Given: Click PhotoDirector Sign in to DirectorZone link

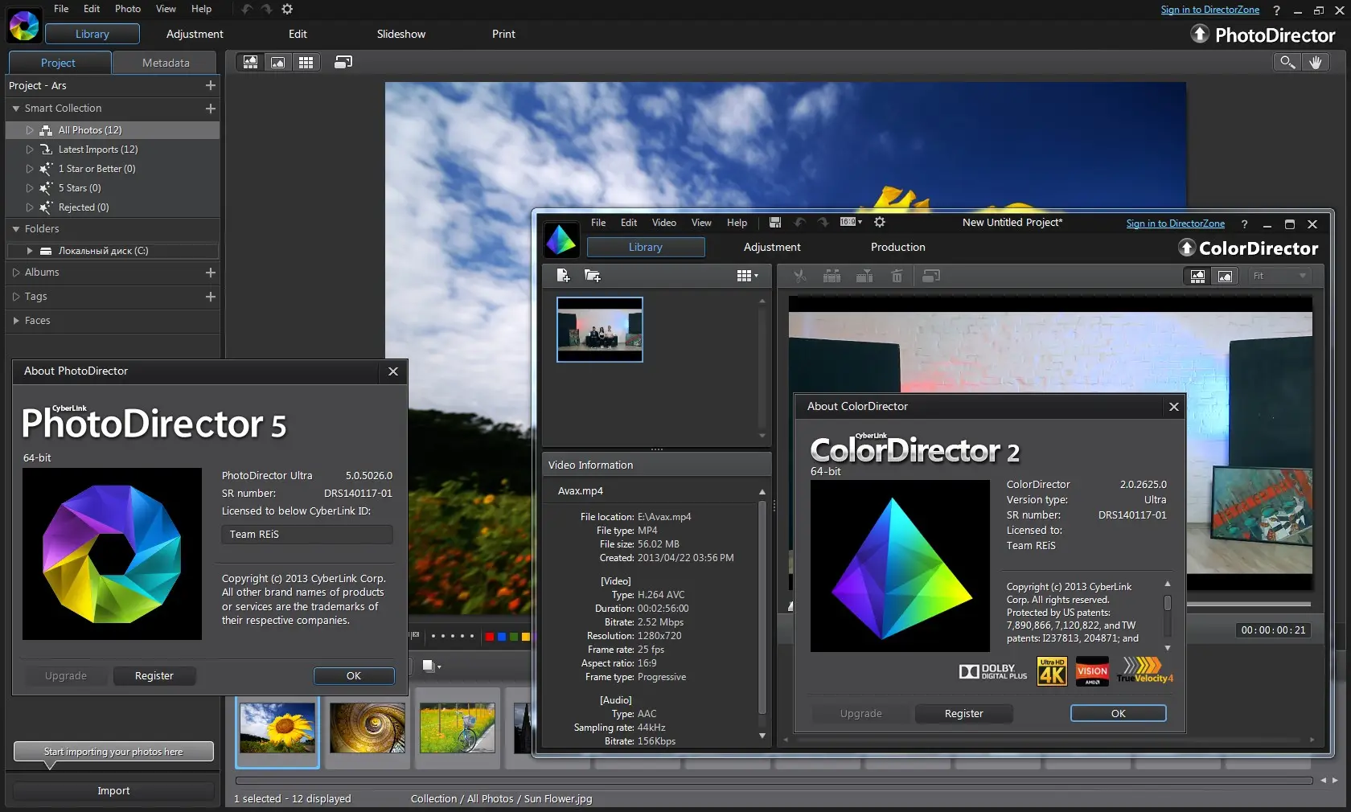Looking at the screenshot, I should click(x=1210, y=10).
